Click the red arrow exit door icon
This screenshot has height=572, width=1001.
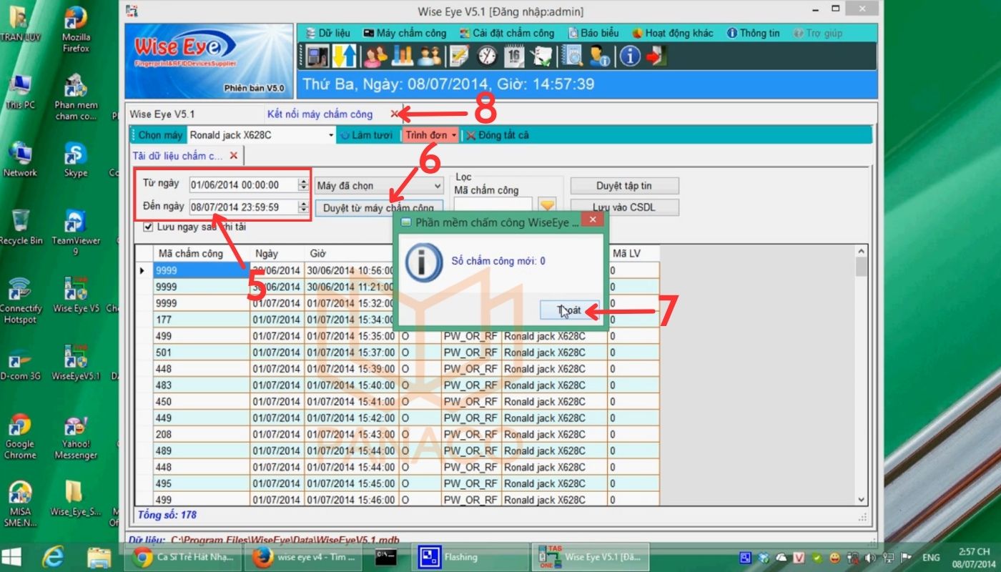(x=656, y=56)
